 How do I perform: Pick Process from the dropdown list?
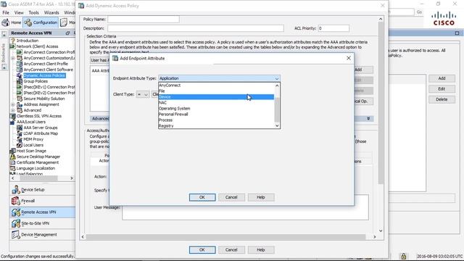(x=216, y=120)
